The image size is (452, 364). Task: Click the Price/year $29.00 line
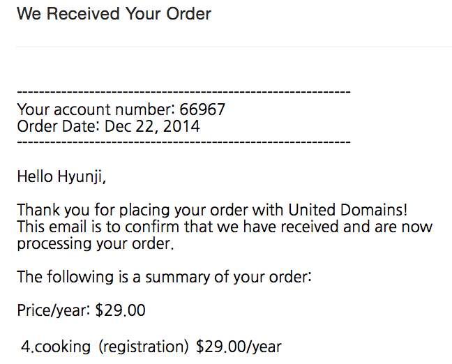click(82, 310)
